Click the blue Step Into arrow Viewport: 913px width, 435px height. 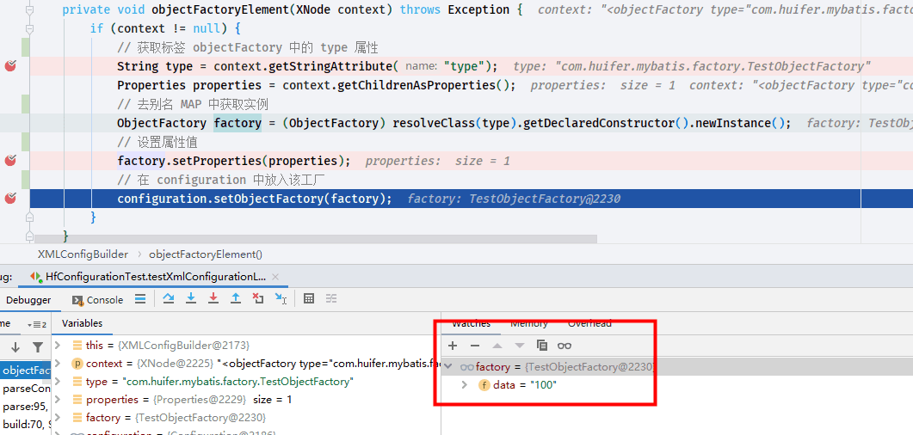coord(190,298)
